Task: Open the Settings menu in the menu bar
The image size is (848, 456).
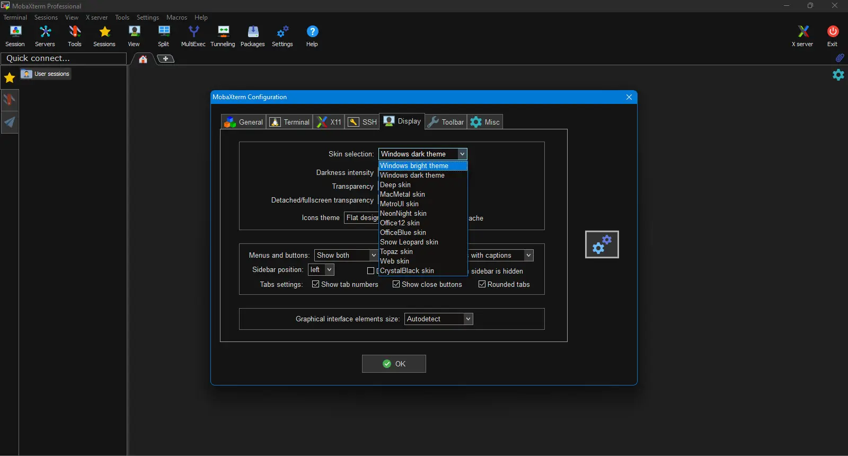Action: point(148,17)
